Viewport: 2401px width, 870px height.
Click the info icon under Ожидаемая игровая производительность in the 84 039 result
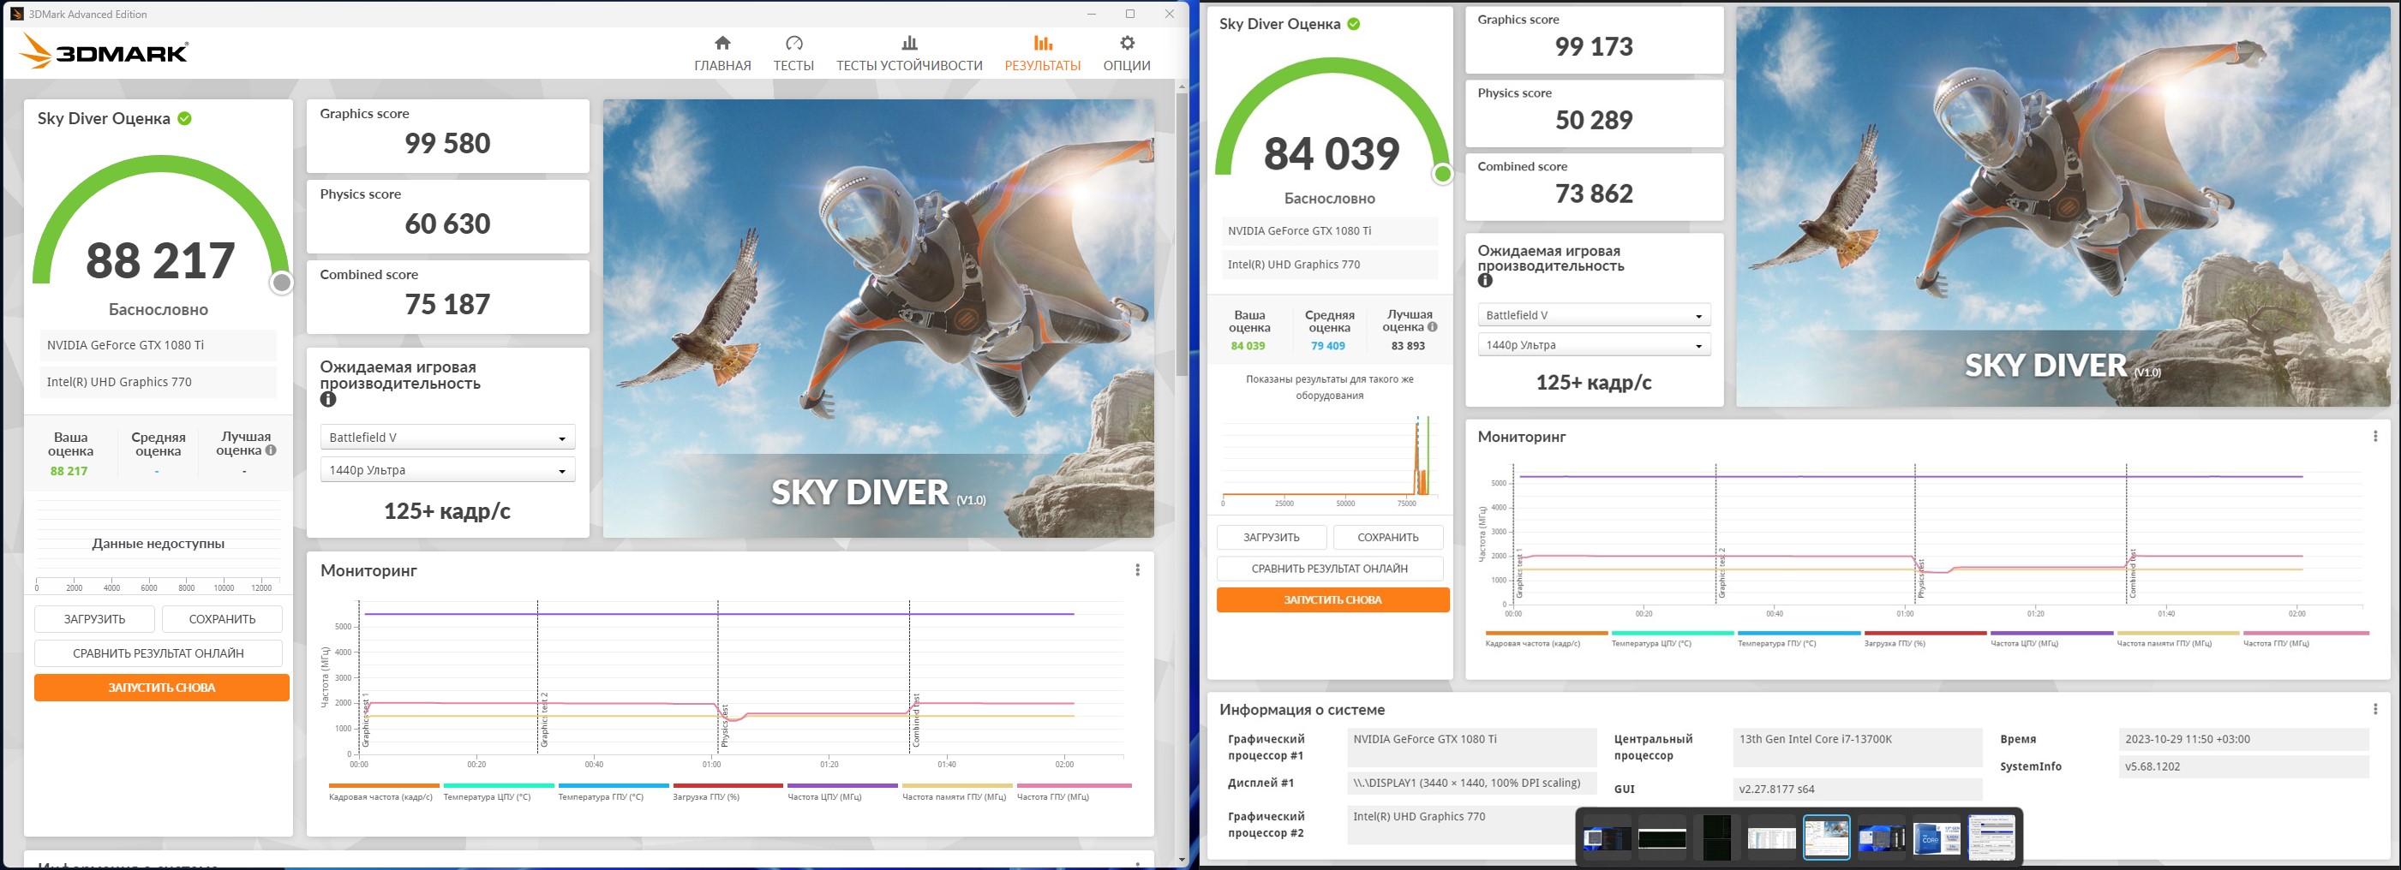(x=1485, y=280)
